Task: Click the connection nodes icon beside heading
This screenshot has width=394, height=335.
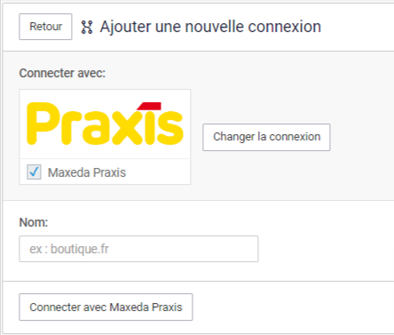Action: click(87, 28)
